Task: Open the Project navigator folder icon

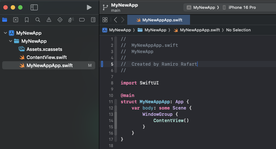Action: (x=4, y=20)
